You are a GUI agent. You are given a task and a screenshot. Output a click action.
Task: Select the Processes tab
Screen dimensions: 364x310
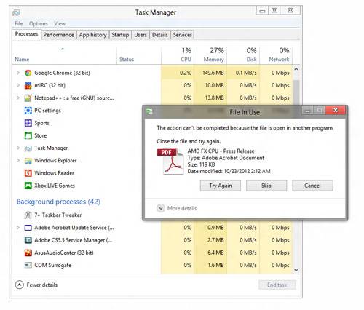pyautogui.click(x=26, y=34)
